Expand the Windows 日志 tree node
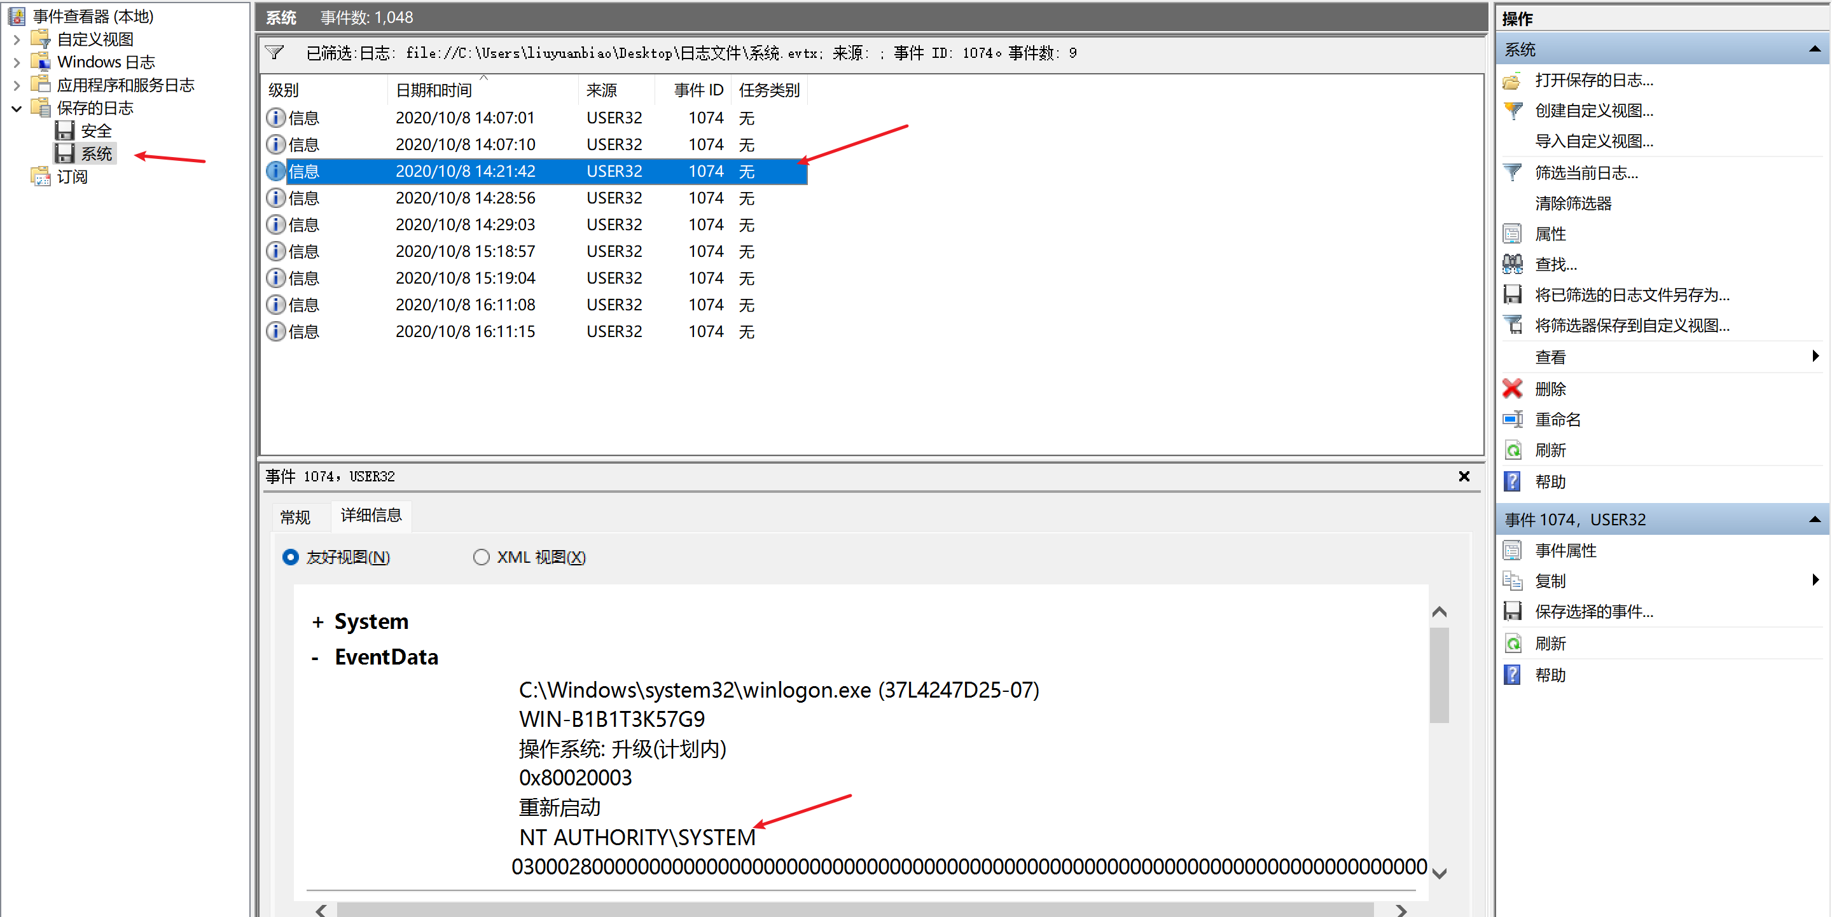The width and height of the screenshot is (1832, 917). tap(17, 62)
